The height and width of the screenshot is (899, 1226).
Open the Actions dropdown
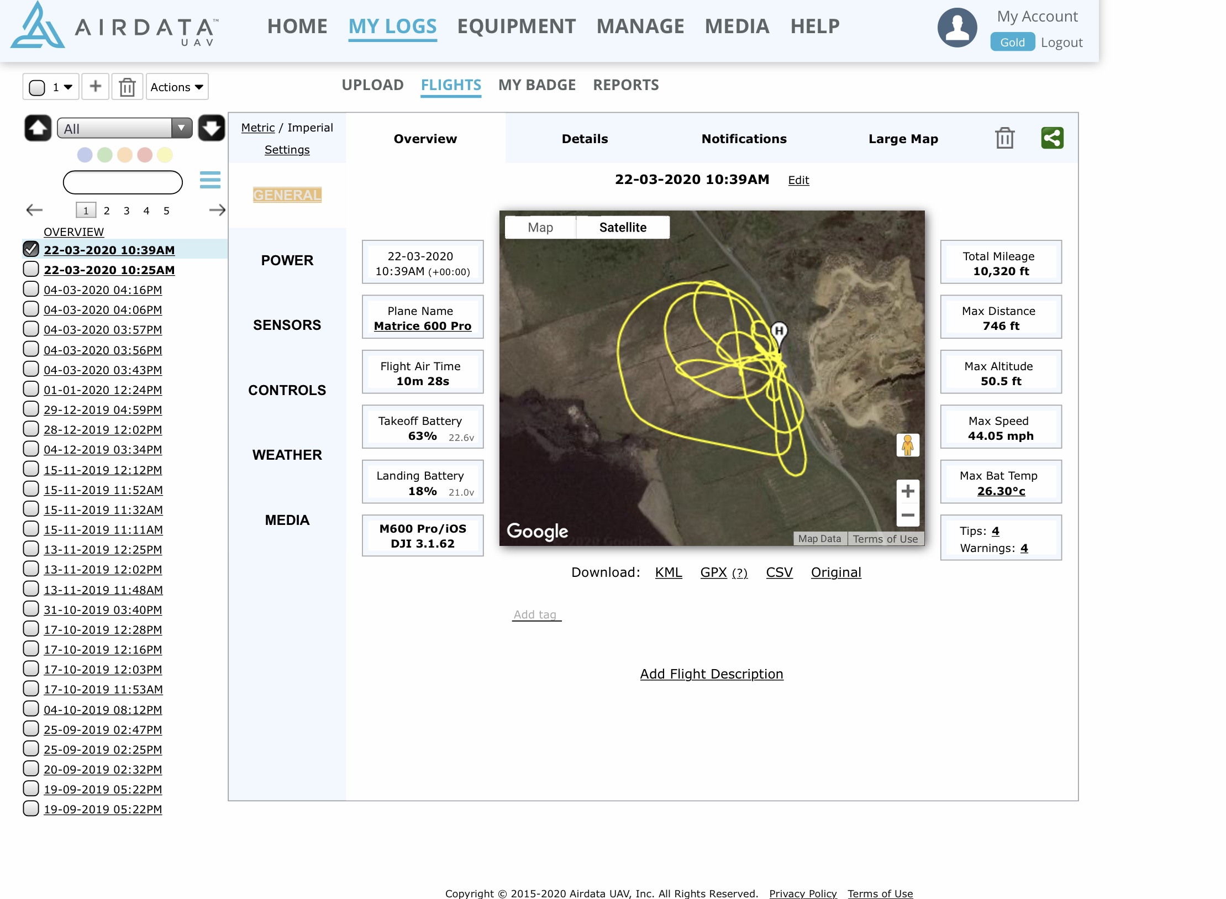click(x=177, y=87)
